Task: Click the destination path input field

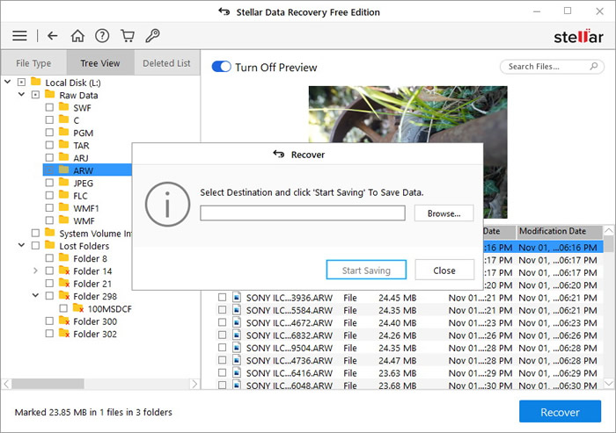Action: click(302, 213)
